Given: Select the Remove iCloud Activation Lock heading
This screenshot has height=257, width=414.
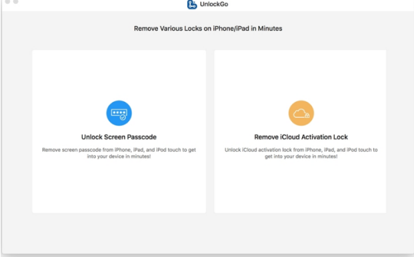Looking at the screenshot, I should coord(301,137).
